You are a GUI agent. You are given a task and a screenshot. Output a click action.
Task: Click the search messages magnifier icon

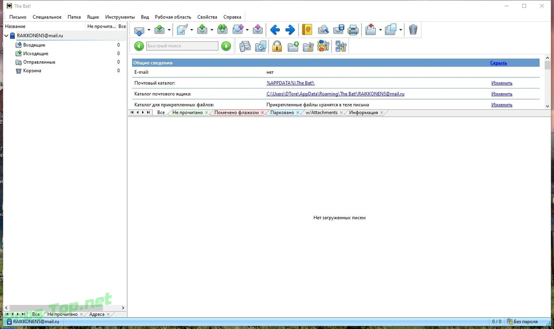(324, 30)
